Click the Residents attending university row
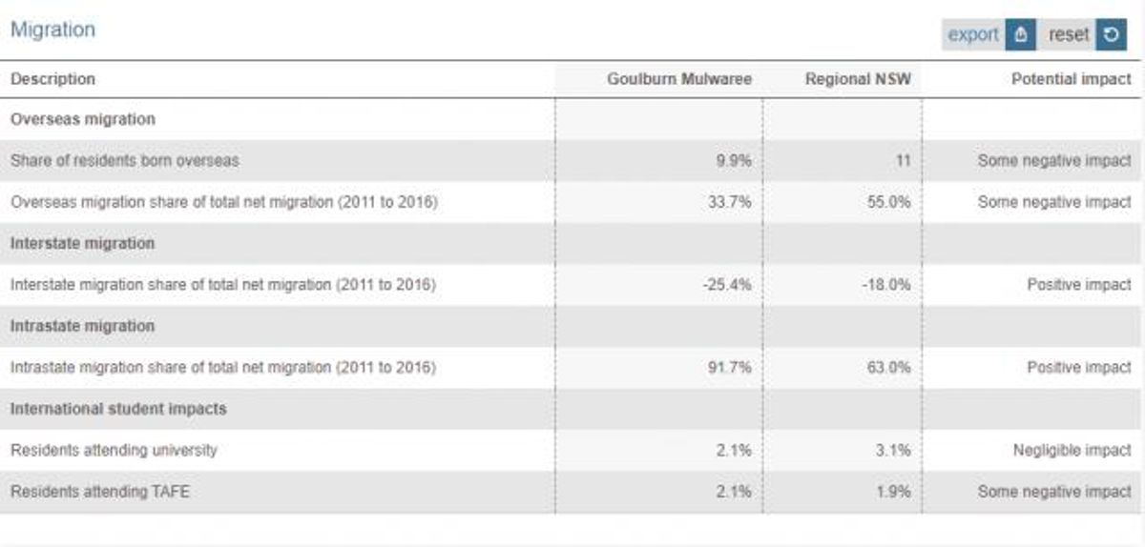 [572, 450]
